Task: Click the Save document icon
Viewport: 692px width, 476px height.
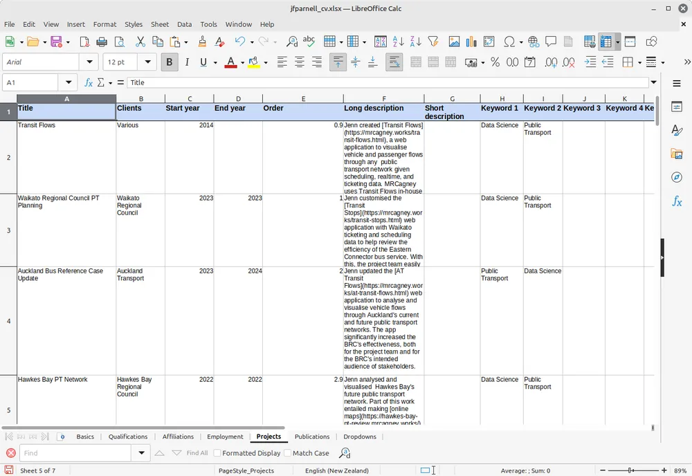Action: (56, 42)
